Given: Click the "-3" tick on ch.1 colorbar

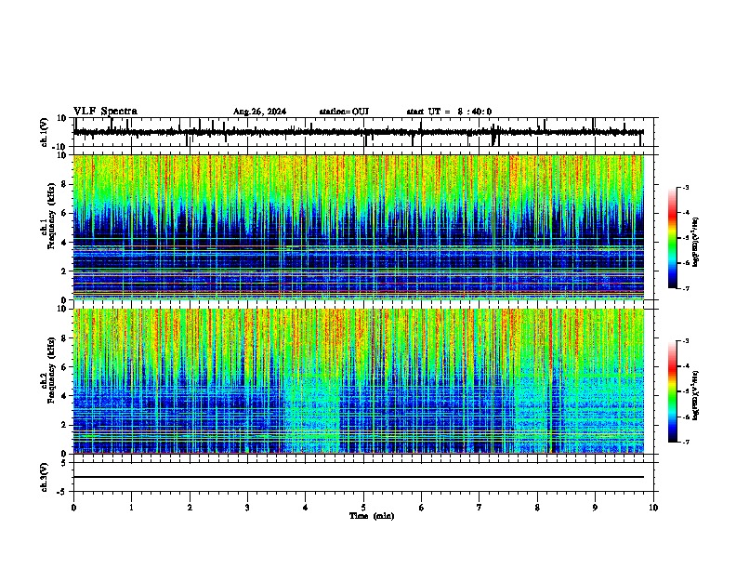Looking at the screenshot, I should (x=685, y=188).
